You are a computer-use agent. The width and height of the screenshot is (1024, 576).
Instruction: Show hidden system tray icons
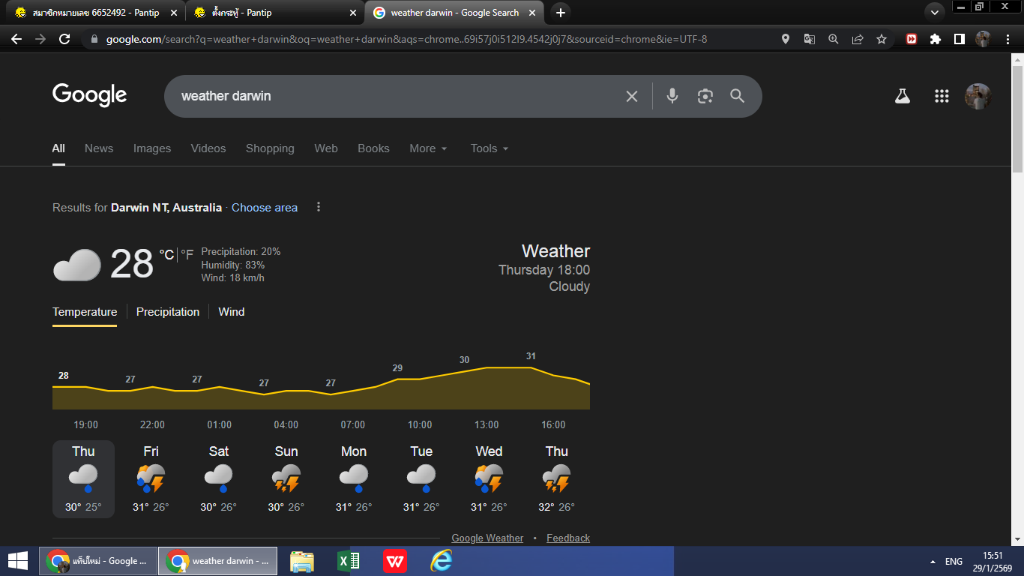click(x=933, y=561)
